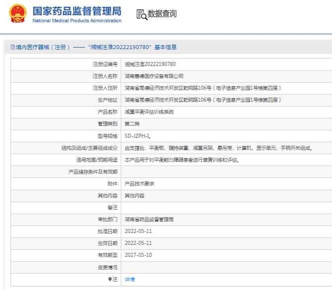Click the 型号规格 label
This screenshot has height=289, width=332.
[107, 136]
